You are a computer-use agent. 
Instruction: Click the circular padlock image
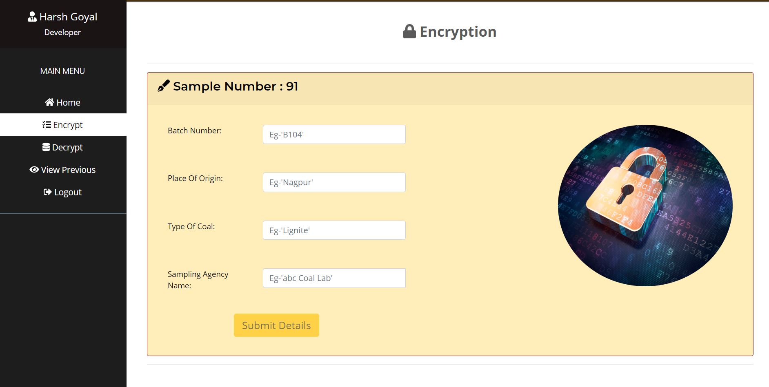pyautogui.click(x=645, y=206)
